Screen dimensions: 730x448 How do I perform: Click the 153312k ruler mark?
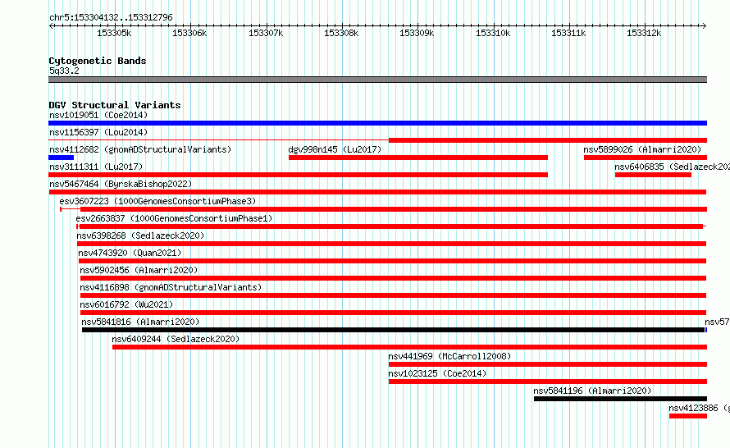tap(644, 33)
